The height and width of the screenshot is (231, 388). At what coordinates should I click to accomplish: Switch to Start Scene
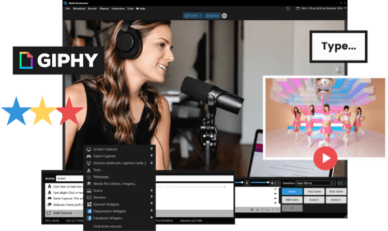pos(336,191)
